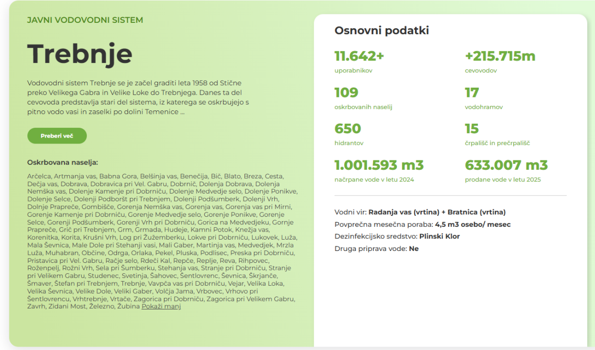Click "Dezinfekcijsko sredstvo: Plinski Klor" text

[x=397, y=237]
